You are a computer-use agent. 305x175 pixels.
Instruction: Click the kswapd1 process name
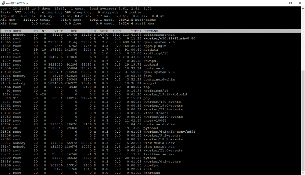coord(151,61)
